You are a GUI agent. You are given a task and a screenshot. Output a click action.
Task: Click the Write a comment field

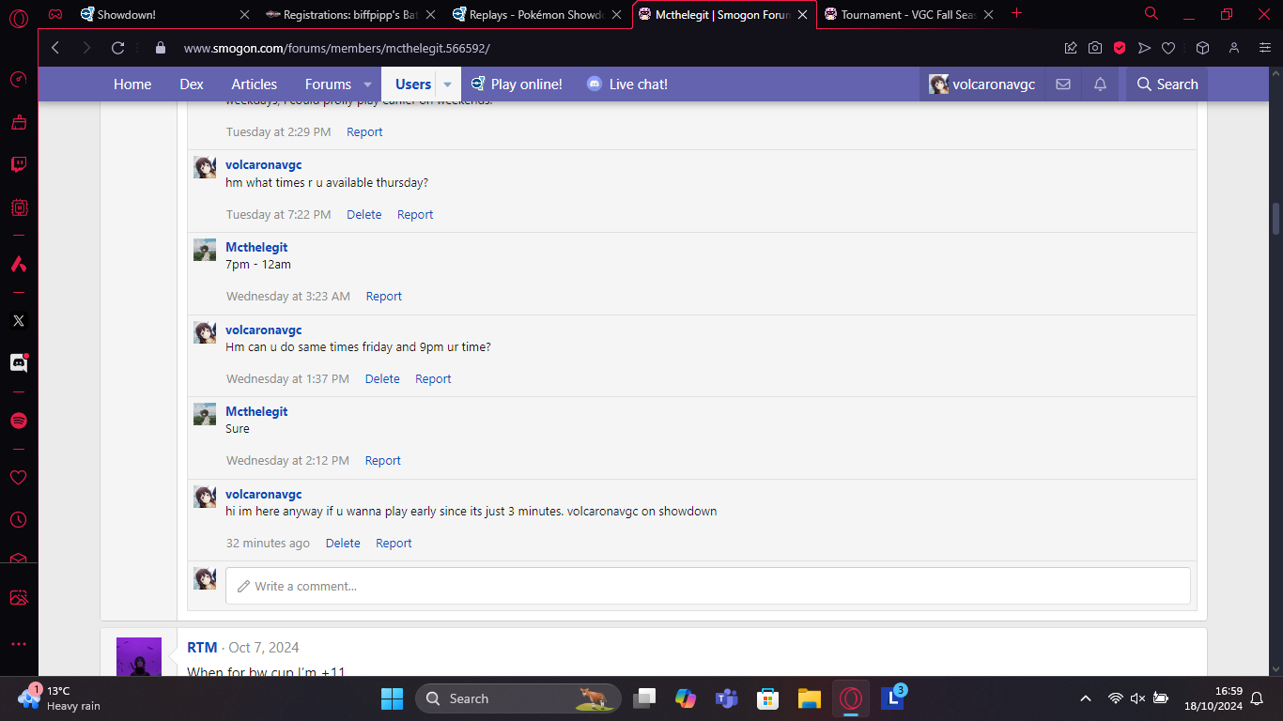pyautogui.click(x=707, y=586)
